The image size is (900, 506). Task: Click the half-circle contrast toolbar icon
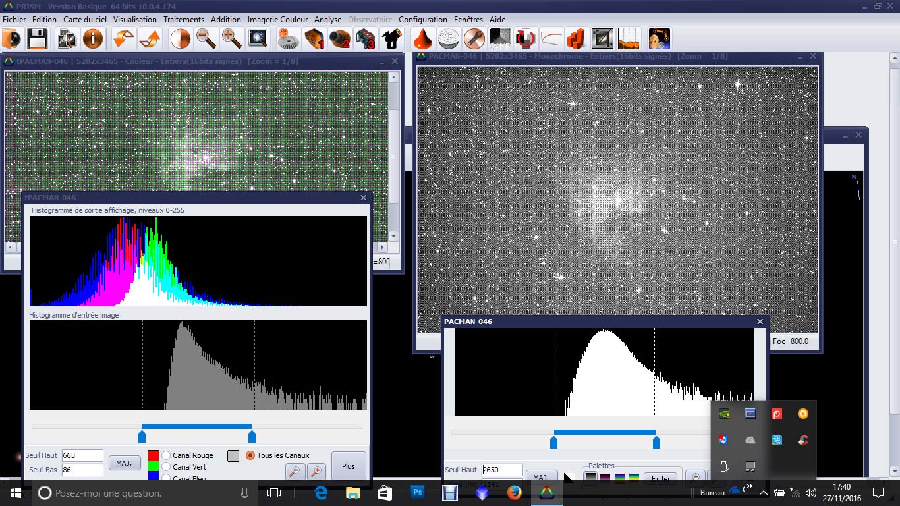(180, 39)
